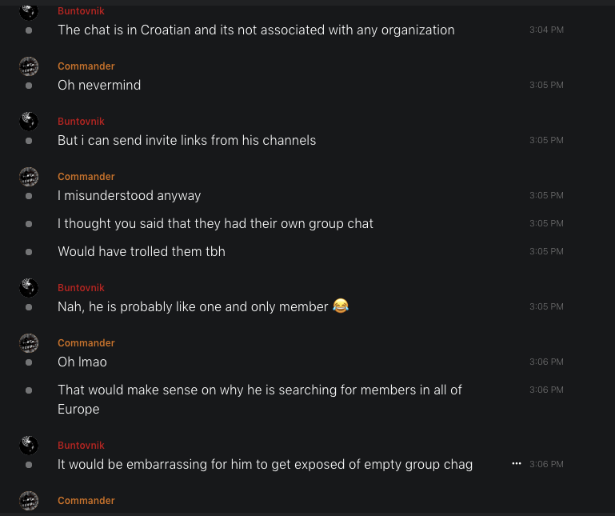Click the gray dot beside 'Would have trolled them tbh'
The width and height of the screenshot is (615, 516).
(x=29, y=252)
